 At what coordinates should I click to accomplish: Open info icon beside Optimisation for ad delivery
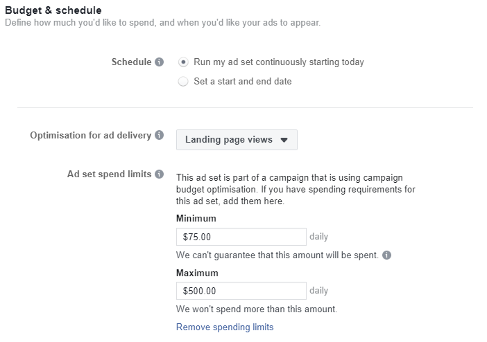point(160,136)
